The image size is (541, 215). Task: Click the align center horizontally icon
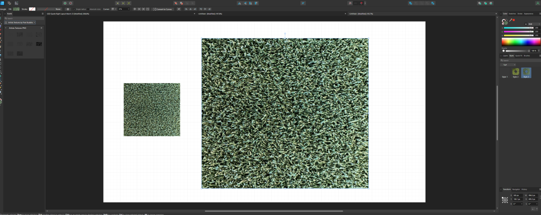tap(190, 9)
